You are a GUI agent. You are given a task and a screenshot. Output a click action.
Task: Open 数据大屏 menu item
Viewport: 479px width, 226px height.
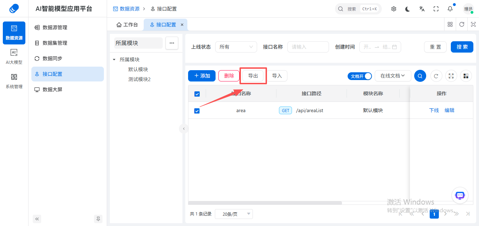[x=68, y=90]
